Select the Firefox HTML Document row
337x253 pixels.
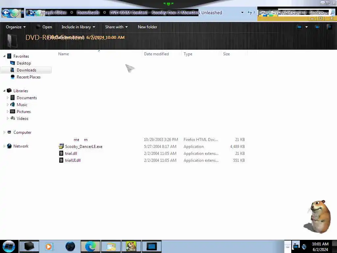152,140
